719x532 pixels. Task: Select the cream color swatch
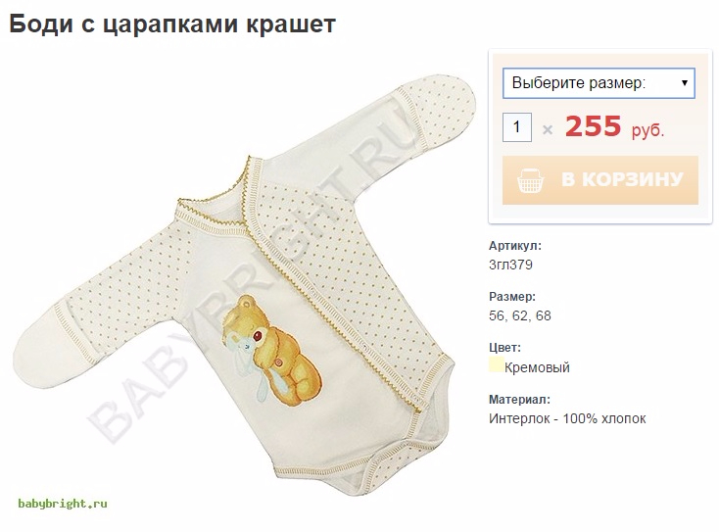[x=496, y=365]
